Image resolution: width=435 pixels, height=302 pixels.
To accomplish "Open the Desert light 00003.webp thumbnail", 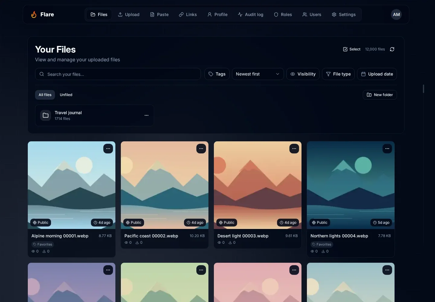I will [x=258, y=185].
